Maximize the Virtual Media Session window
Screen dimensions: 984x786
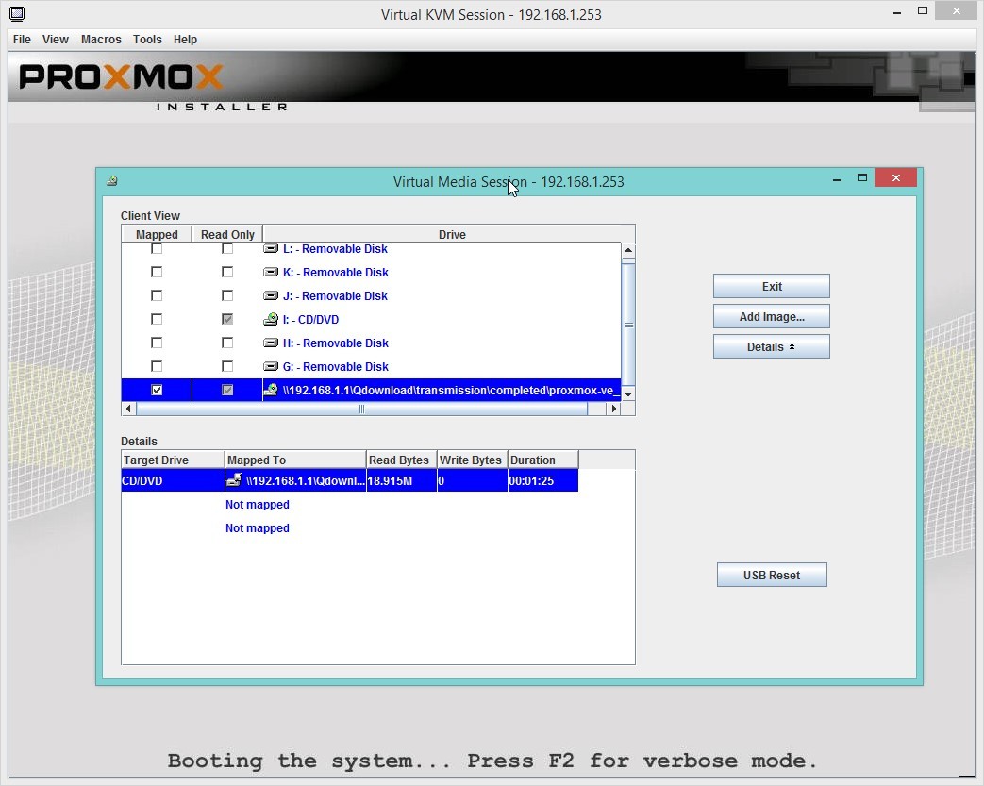[x=862, y=178]
